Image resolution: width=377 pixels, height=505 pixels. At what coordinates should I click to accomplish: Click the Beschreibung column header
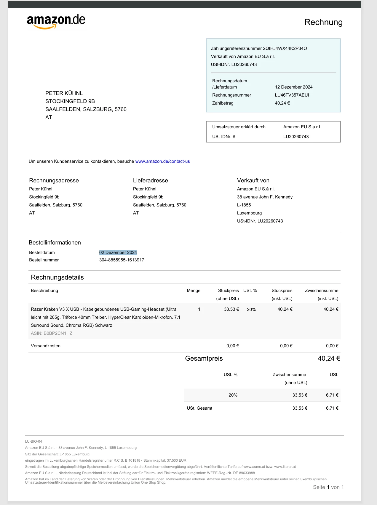coord(44,291)
